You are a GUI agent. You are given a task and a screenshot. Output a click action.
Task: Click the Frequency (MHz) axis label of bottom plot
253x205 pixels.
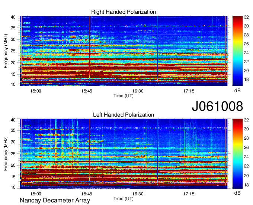[x=6, y=154]
